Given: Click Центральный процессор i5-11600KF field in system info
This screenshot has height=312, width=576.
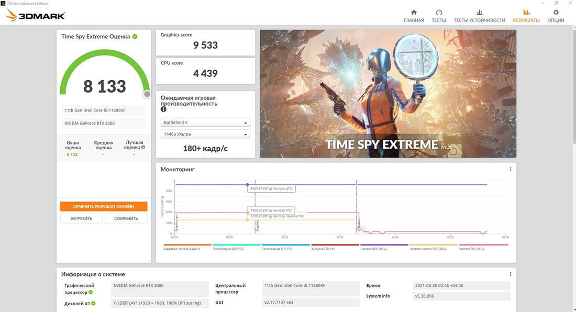Looking at the screenshot, I should tap(311, 289).
